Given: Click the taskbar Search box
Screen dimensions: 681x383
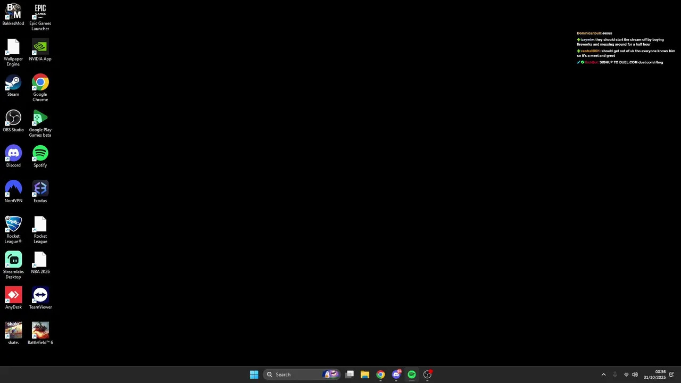Looking at the screenshot, I should pos(302,374).
